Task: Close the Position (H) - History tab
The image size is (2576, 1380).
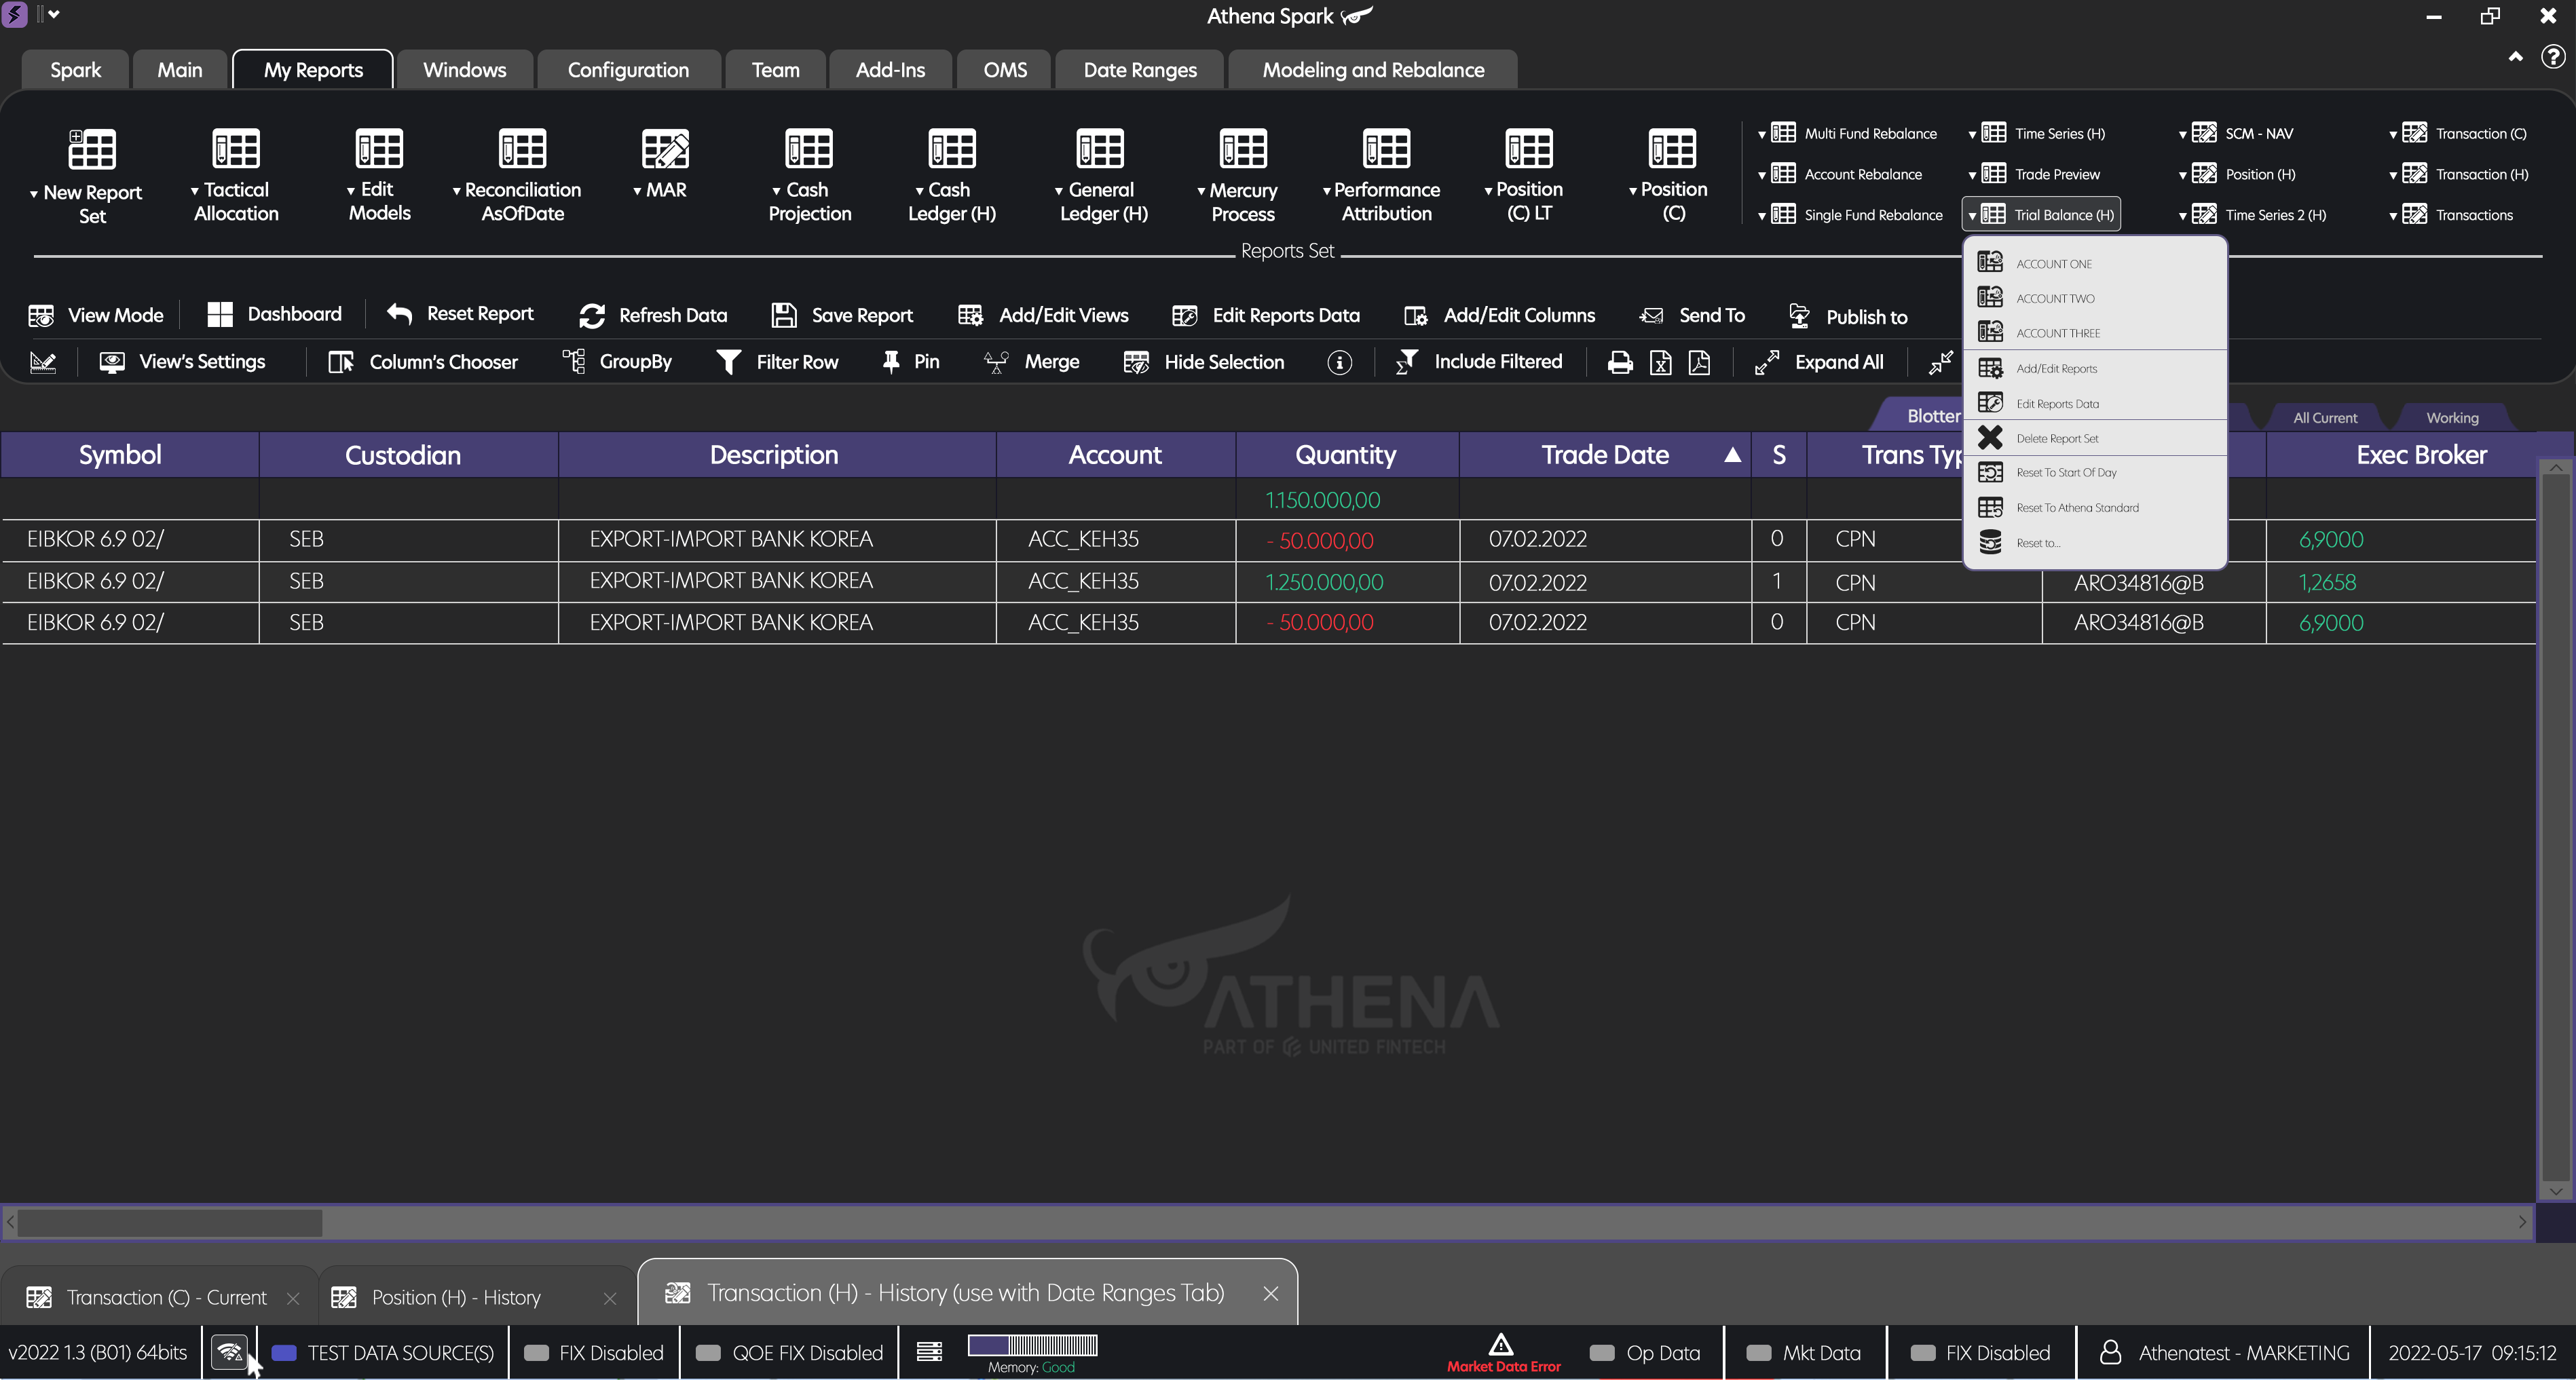Action: point(610,1298)
